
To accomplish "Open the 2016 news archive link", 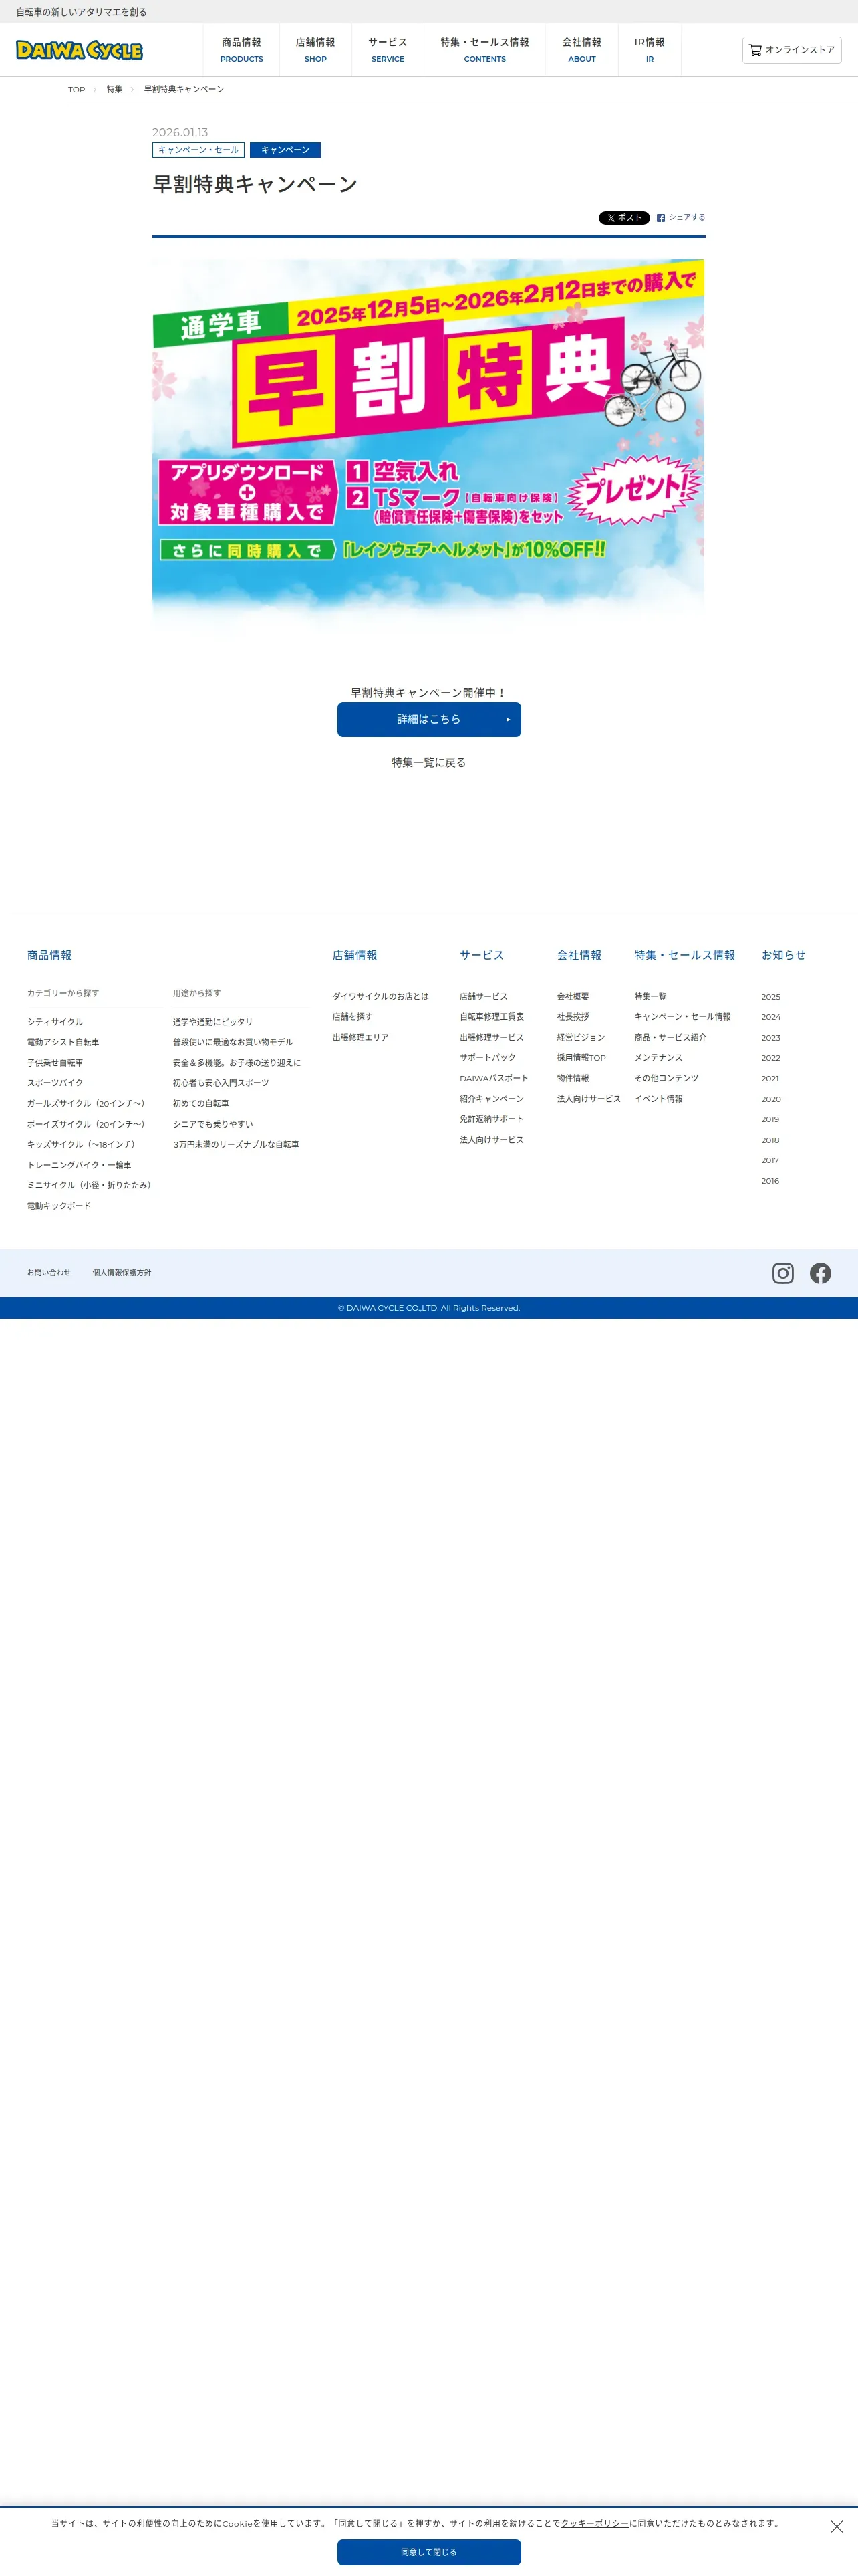I will coord(770,1181).
